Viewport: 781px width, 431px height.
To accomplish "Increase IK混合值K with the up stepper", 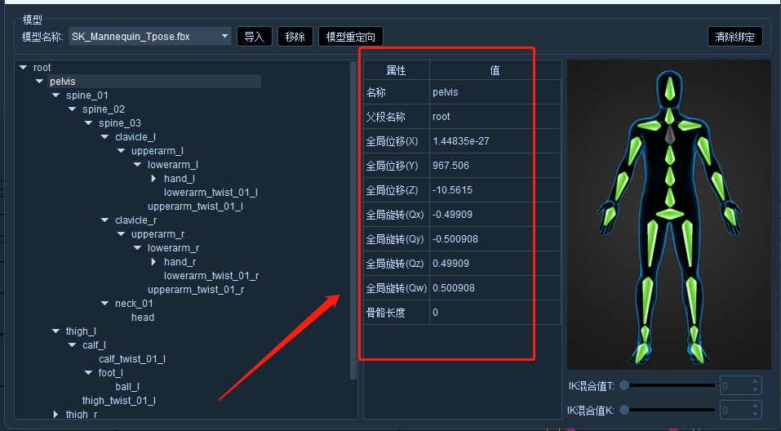I will (756, 406).
